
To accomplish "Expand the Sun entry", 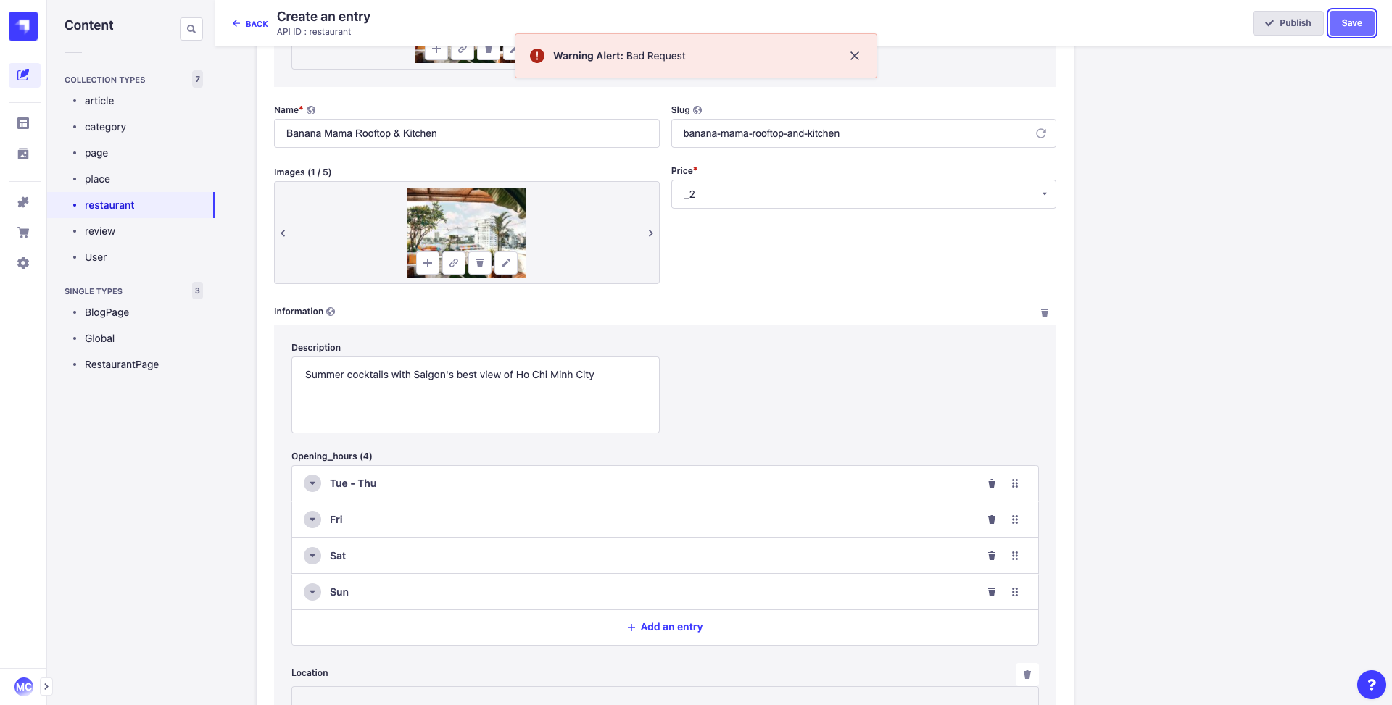I will click(312, 592).
